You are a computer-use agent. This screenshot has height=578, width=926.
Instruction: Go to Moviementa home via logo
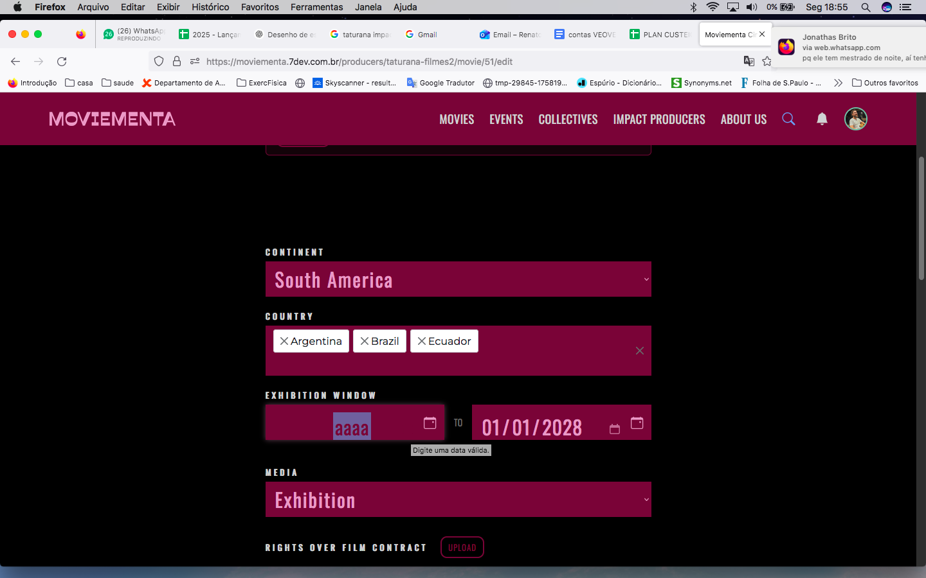pos(112,119)
